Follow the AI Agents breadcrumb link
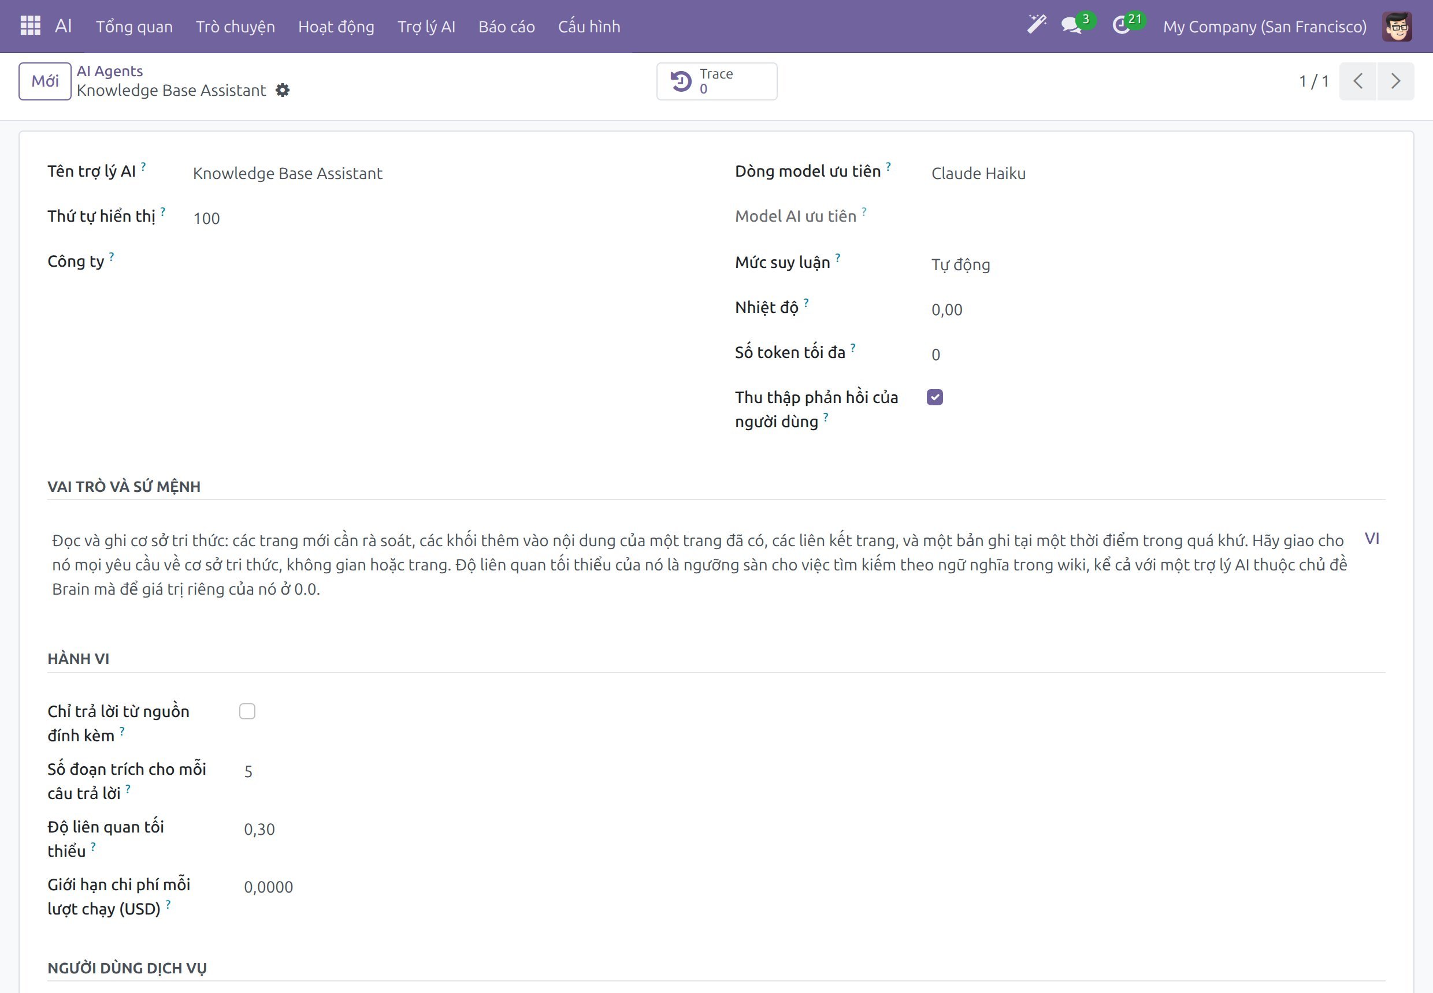This screenshot has height=993, width=1433. pyautogui.click(x=110, y=71)
